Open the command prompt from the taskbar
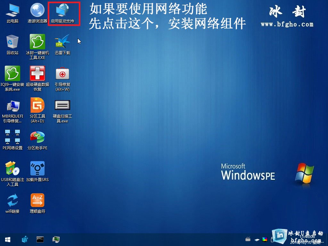 [x=40, y=240]
